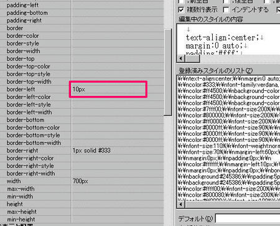Screen dimensions: 280x226
Task: Enable the インデントする checkbox
Action: pyautogui.click(x=226, y=10)
